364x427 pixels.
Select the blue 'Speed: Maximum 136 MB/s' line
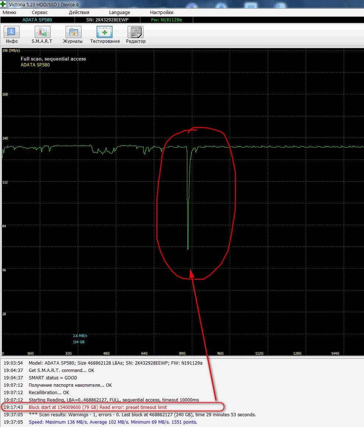coord(100,422)
